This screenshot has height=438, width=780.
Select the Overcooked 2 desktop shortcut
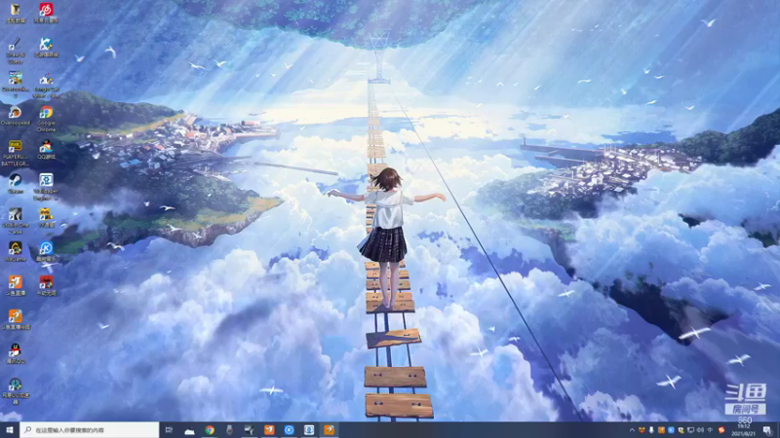tap(15, 84)
